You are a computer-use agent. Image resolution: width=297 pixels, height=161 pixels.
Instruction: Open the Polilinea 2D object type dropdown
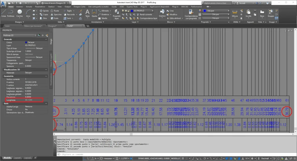coord(19,35)
